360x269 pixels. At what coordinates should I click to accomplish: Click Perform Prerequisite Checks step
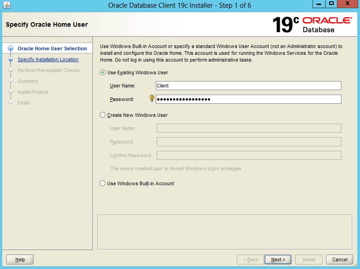[x=48, y=70]
